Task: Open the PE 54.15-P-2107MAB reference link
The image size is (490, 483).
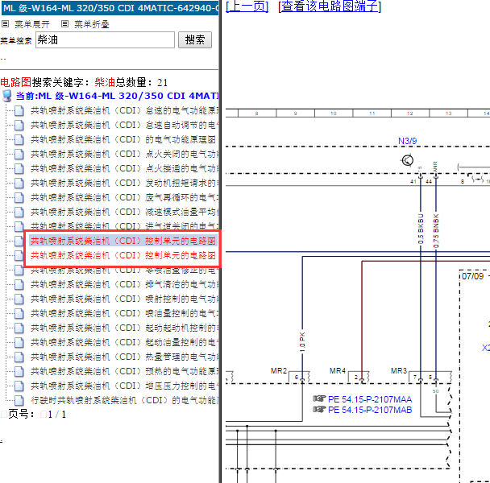Action: (x=370, y=410)
